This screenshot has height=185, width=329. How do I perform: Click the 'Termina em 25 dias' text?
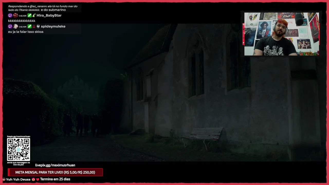[55, 179]
